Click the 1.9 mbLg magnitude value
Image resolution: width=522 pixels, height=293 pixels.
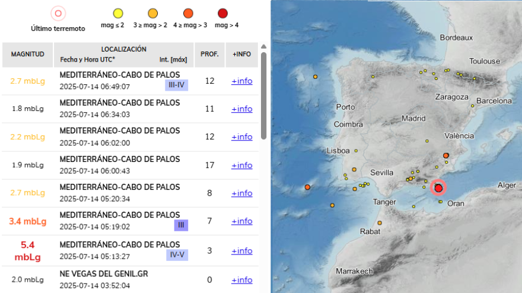pos(28,165)
